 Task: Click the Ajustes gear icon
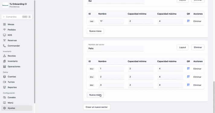click(x=5, y=108)
